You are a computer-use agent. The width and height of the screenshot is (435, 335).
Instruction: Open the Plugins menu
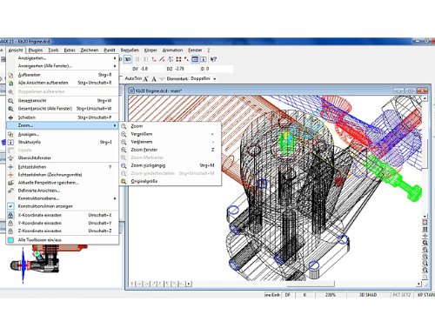coord(36,50)
